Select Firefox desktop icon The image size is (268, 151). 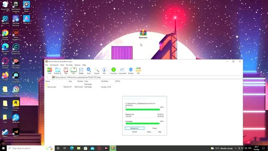point(5,76)
